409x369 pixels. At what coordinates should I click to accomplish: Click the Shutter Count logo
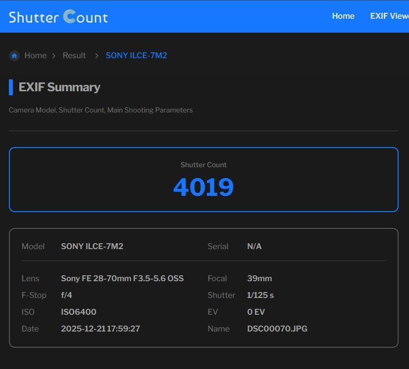pyautogui.click(x=58, y=17)
